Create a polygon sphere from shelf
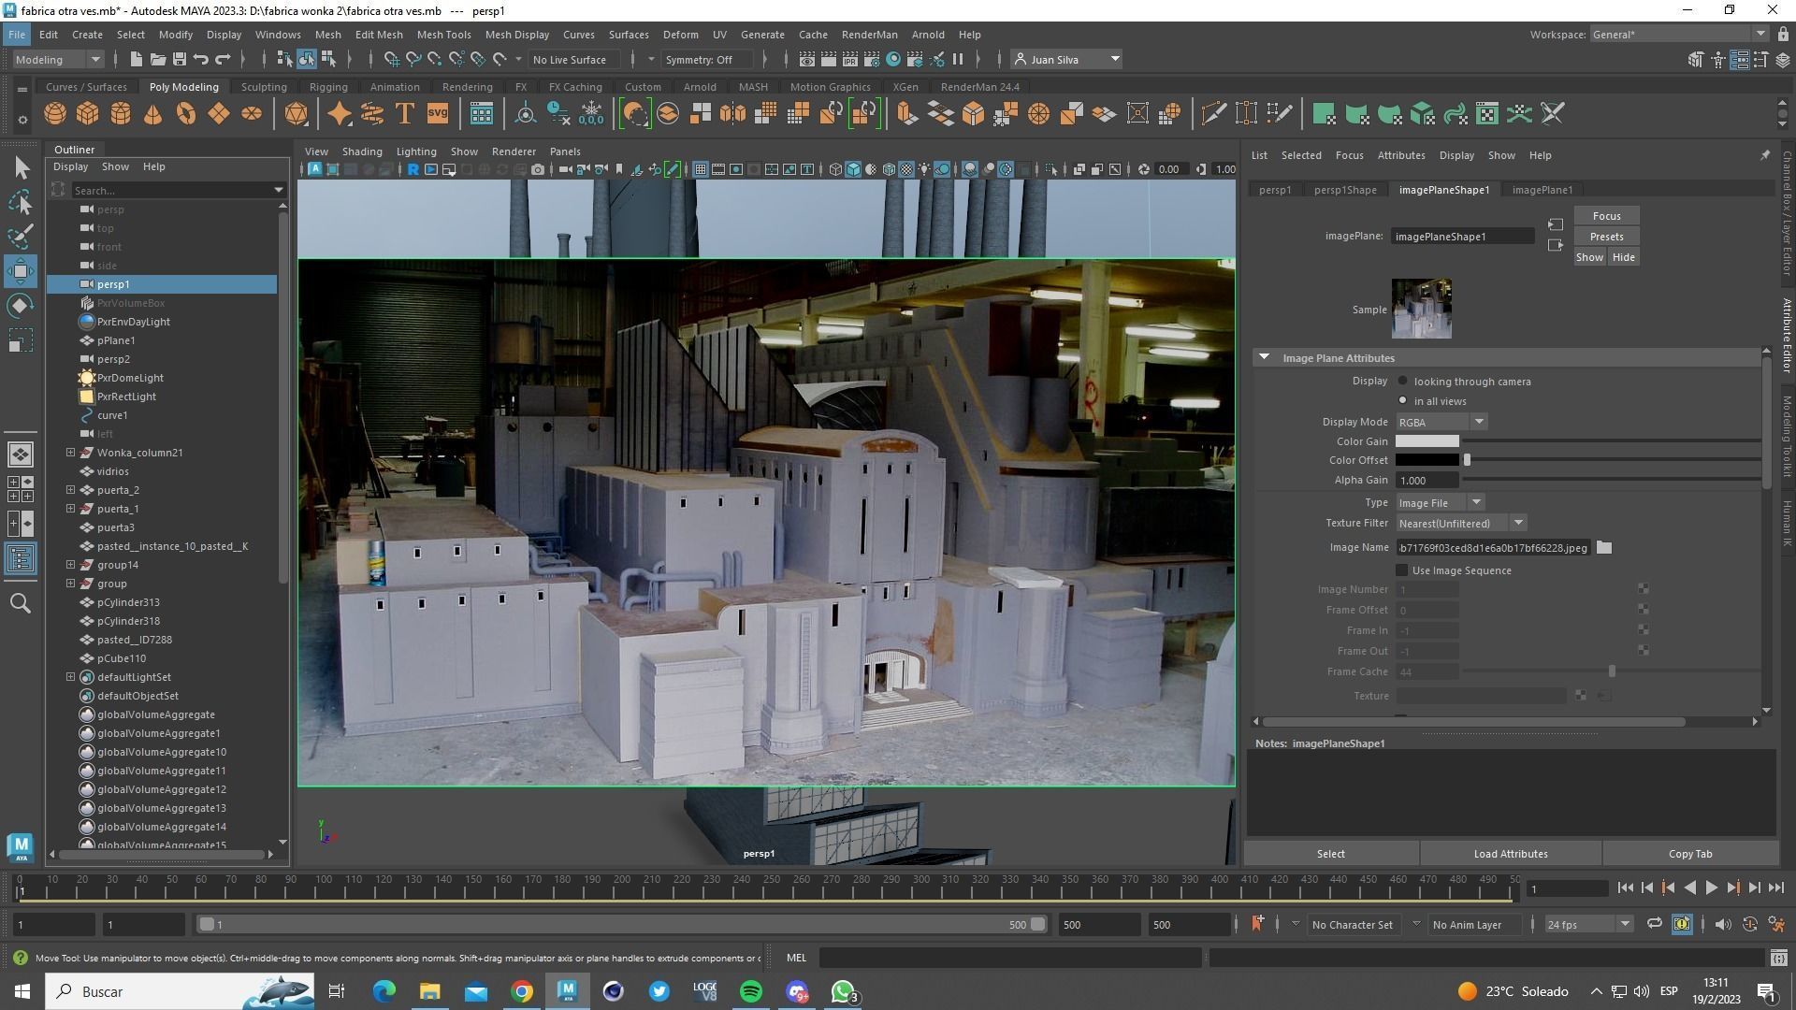The width and height of the screenshot is (1796, 1010). point(55,114)
